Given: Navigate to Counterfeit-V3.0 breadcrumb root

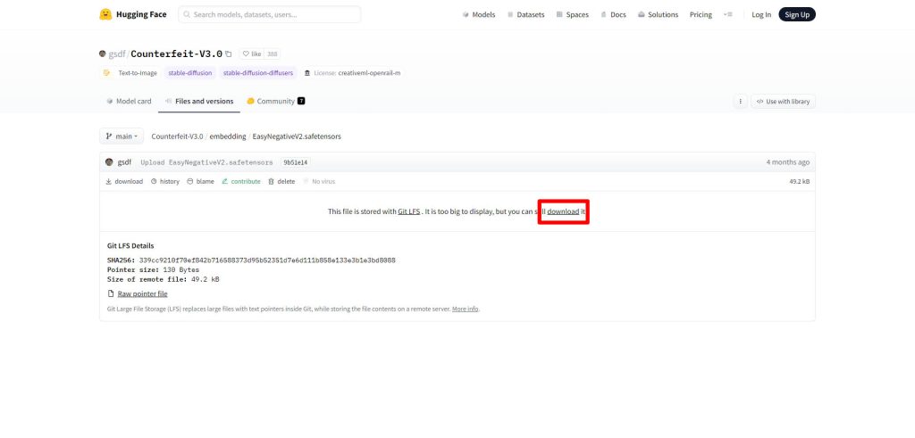Looking at the screenshot, I should tap(178, 136).
